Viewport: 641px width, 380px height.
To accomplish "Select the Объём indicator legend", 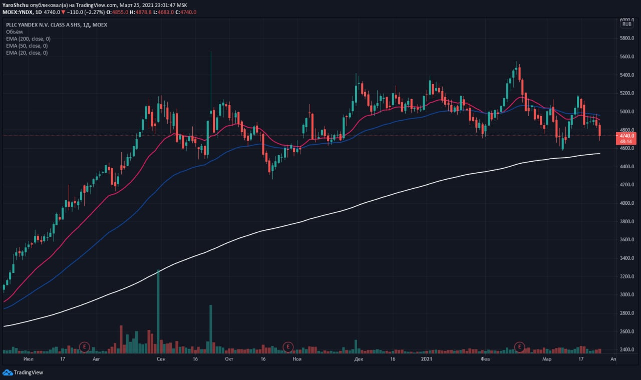I will point(15,32).
